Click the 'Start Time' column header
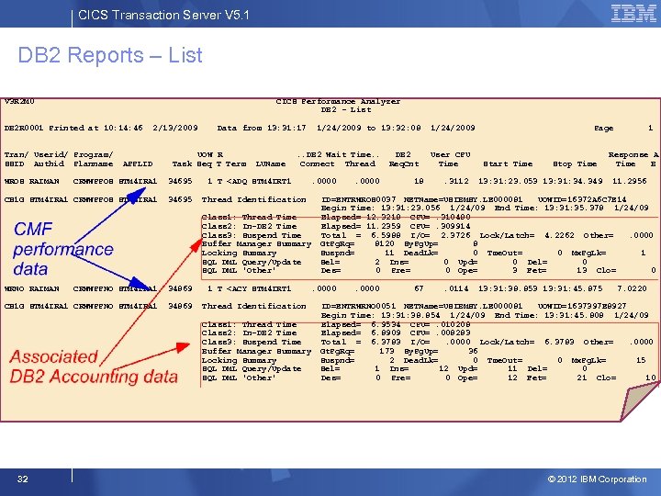The image size is (661, 496). [x=508, y=163]
